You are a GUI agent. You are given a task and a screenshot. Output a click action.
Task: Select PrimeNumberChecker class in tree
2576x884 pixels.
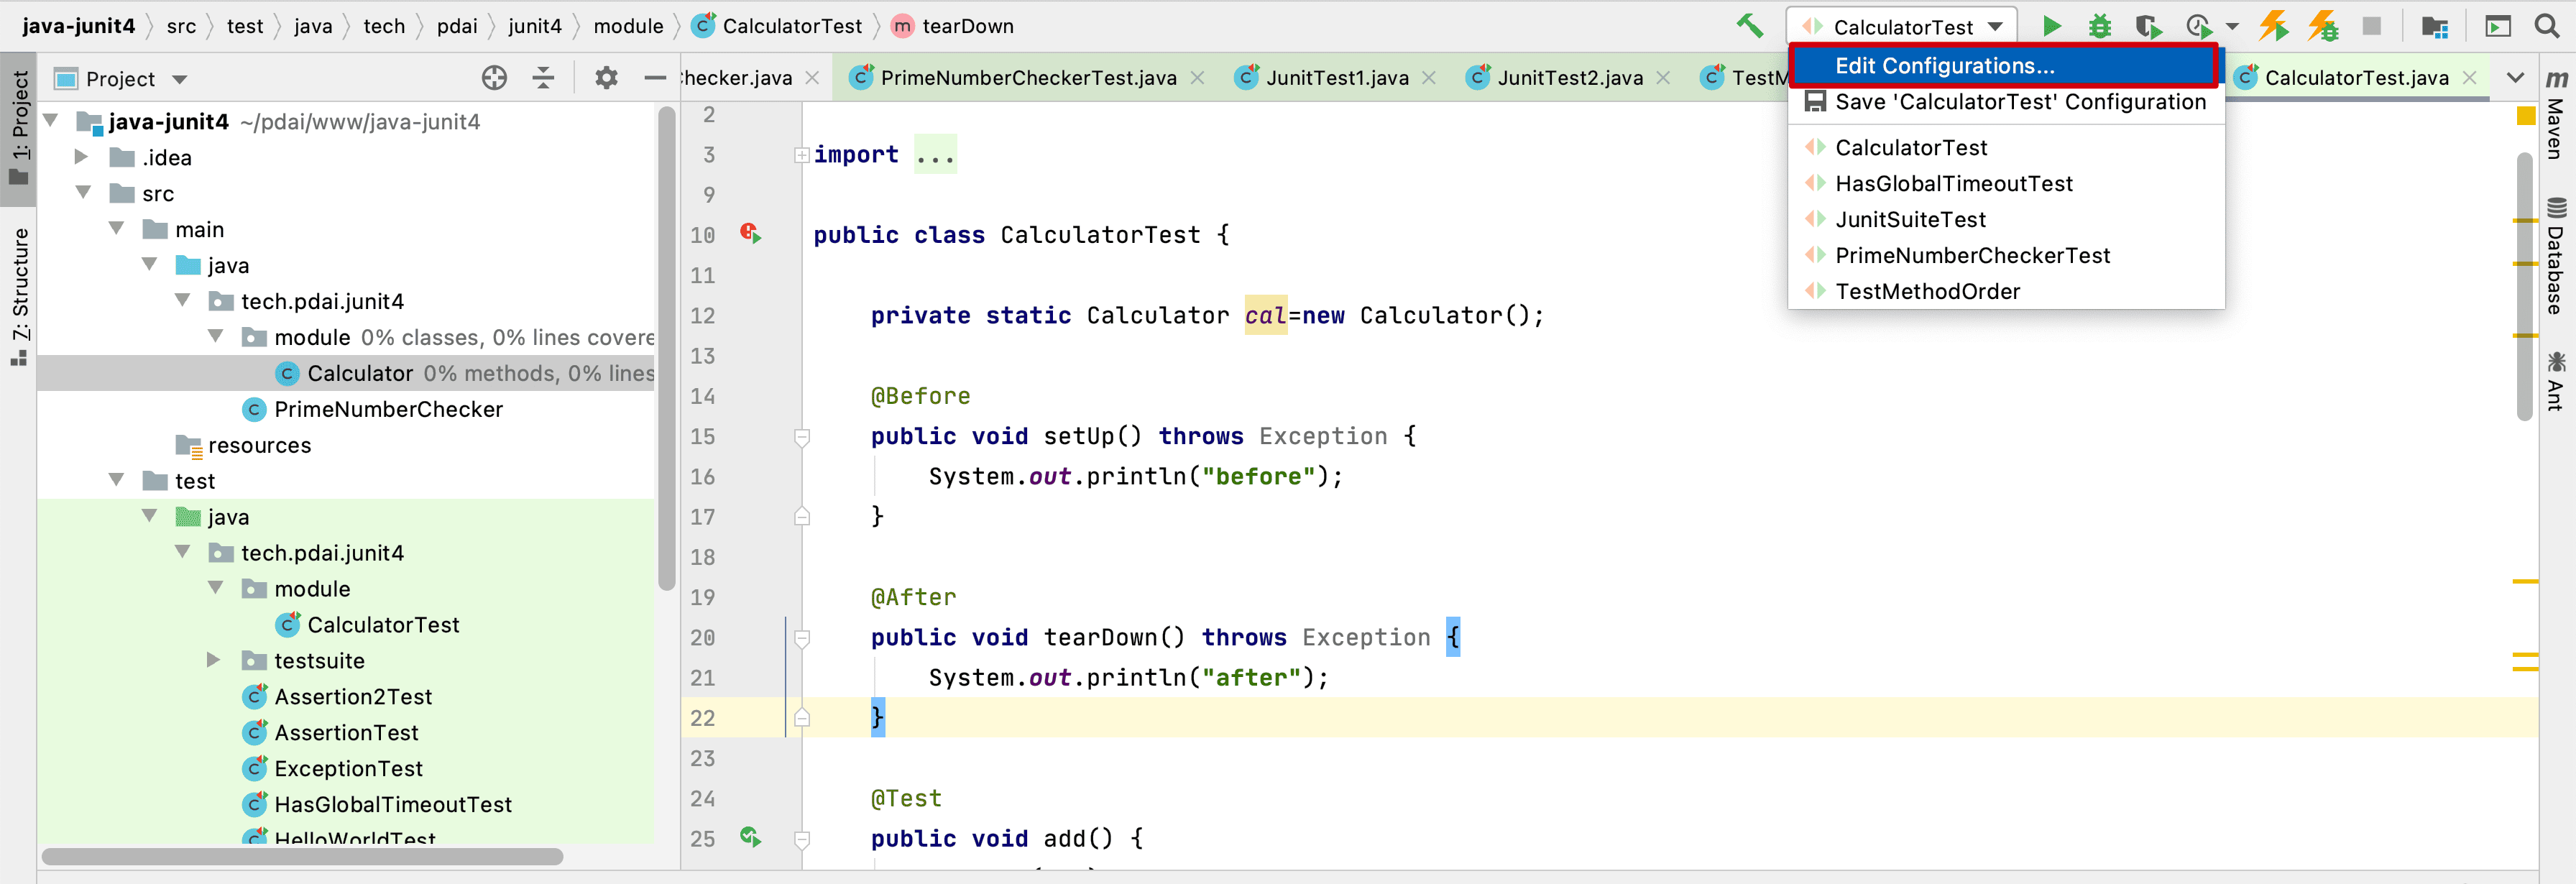(x=388, y=409)
